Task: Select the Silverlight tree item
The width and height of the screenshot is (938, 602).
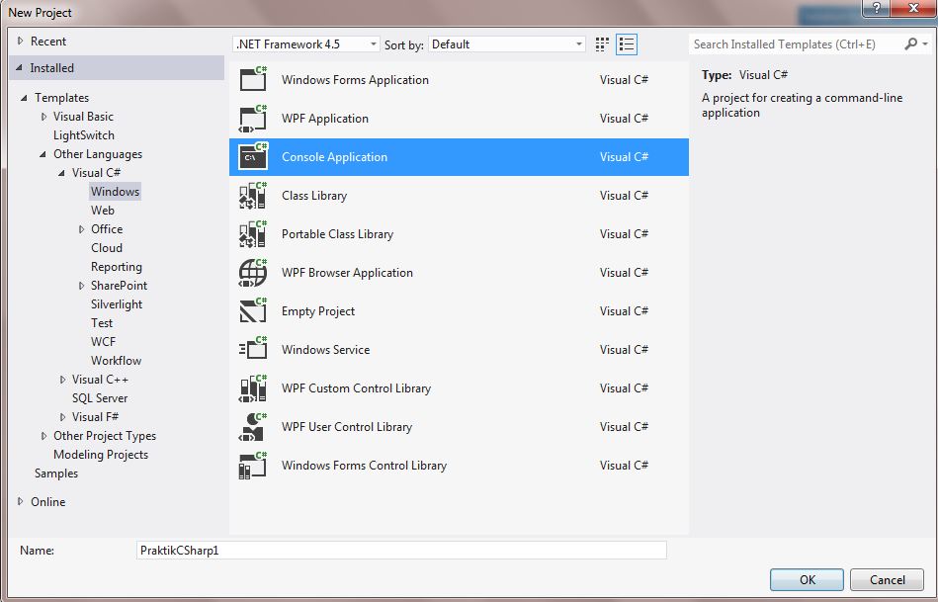Action: pos(117,304)
